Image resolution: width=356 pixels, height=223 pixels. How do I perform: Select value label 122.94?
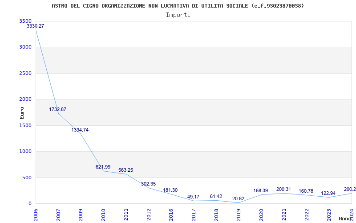click(328, 193)
